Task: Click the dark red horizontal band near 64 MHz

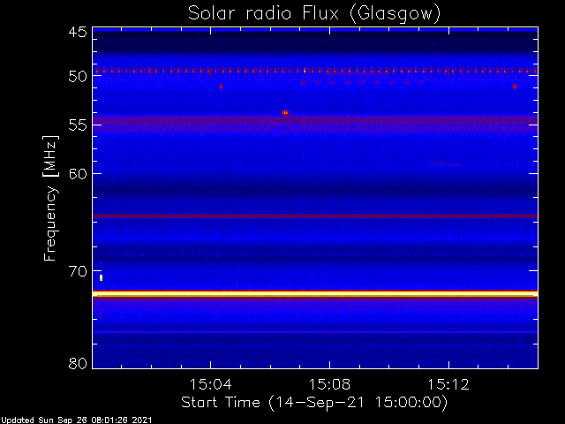Action: [315, 216]
